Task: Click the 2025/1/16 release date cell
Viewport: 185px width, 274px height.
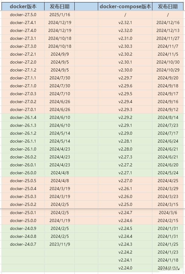Action: pyautogui.click(x=59, y=15)
